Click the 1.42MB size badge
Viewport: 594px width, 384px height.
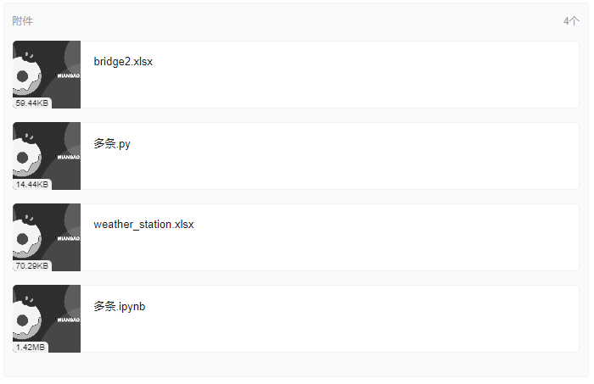31,347
